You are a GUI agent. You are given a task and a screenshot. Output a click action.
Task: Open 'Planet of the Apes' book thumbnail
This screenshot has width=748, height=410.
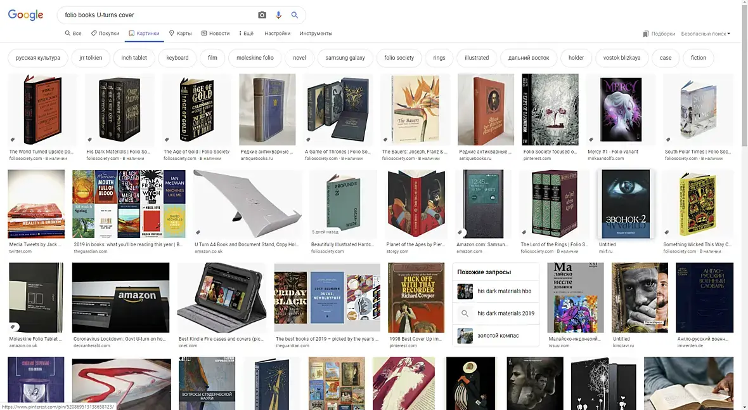click(415, 204)
